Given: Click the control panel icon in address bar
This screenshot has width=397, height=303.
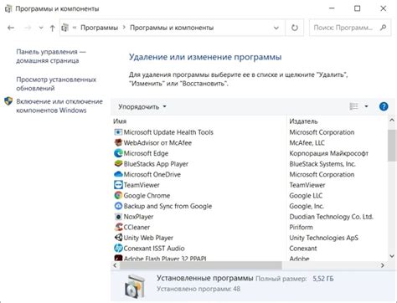Looking at the screenshot, I should pyautogui.click(x=64, y=28).
